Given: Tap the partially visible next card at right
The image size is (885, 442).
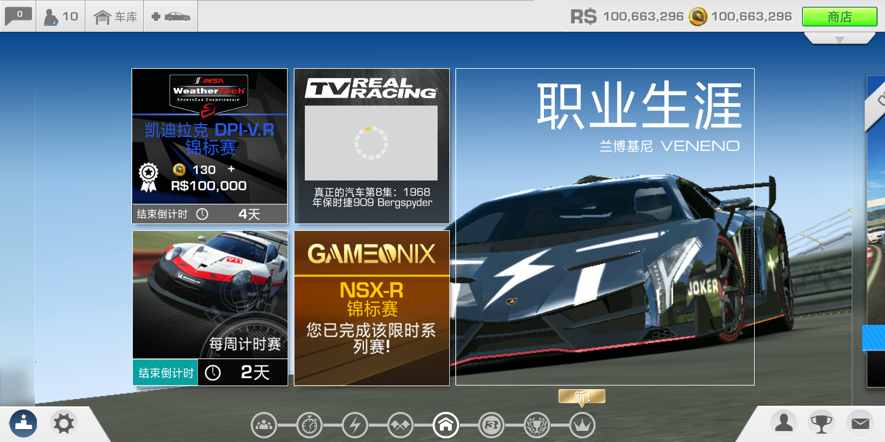Looking at the screenshot, I should pos(876,231).
